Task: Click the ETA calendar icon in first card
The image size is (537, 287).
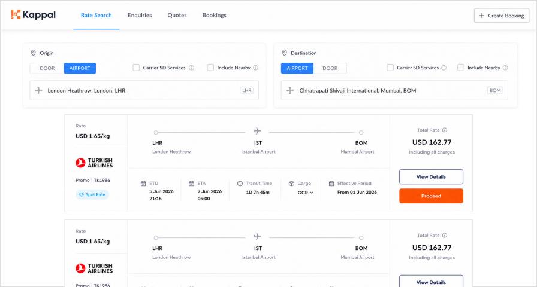Action: click(191, 184)
